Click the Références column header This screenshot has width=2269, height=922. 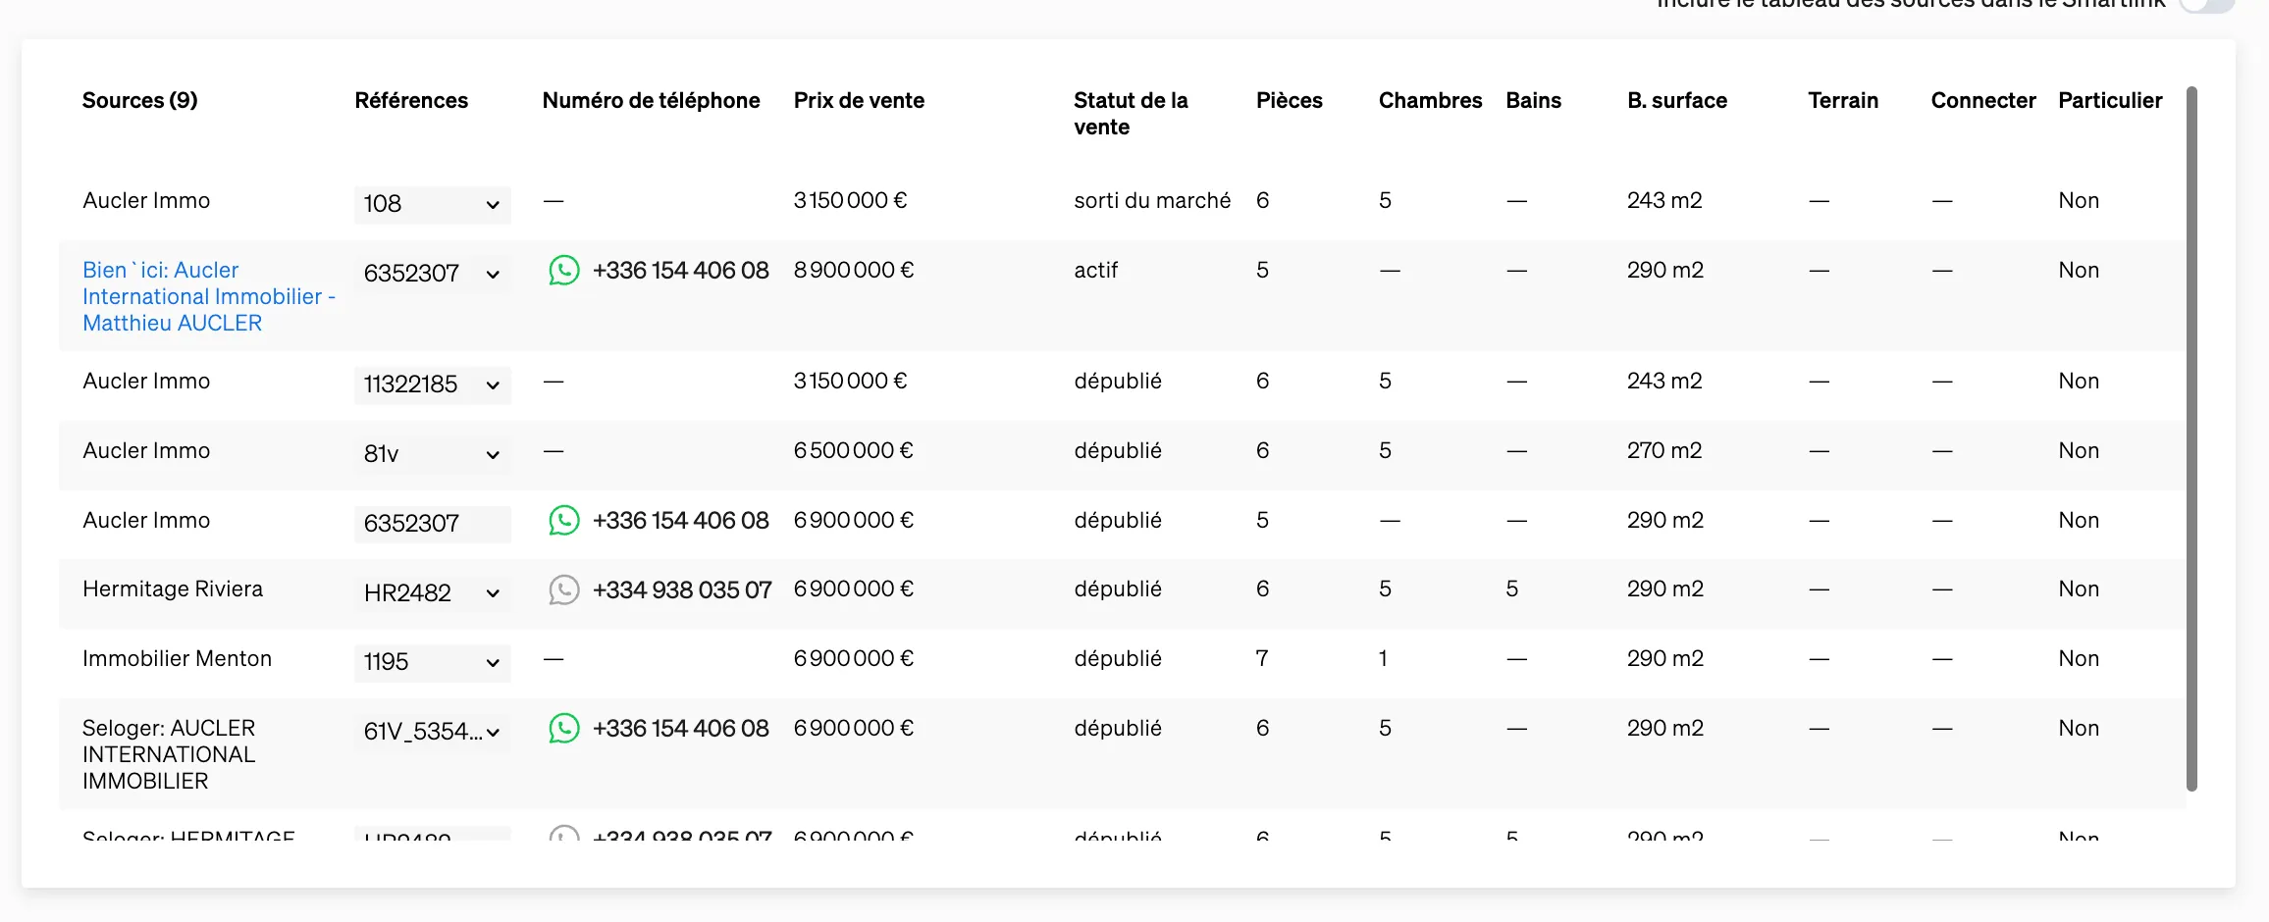pos(411,100)
